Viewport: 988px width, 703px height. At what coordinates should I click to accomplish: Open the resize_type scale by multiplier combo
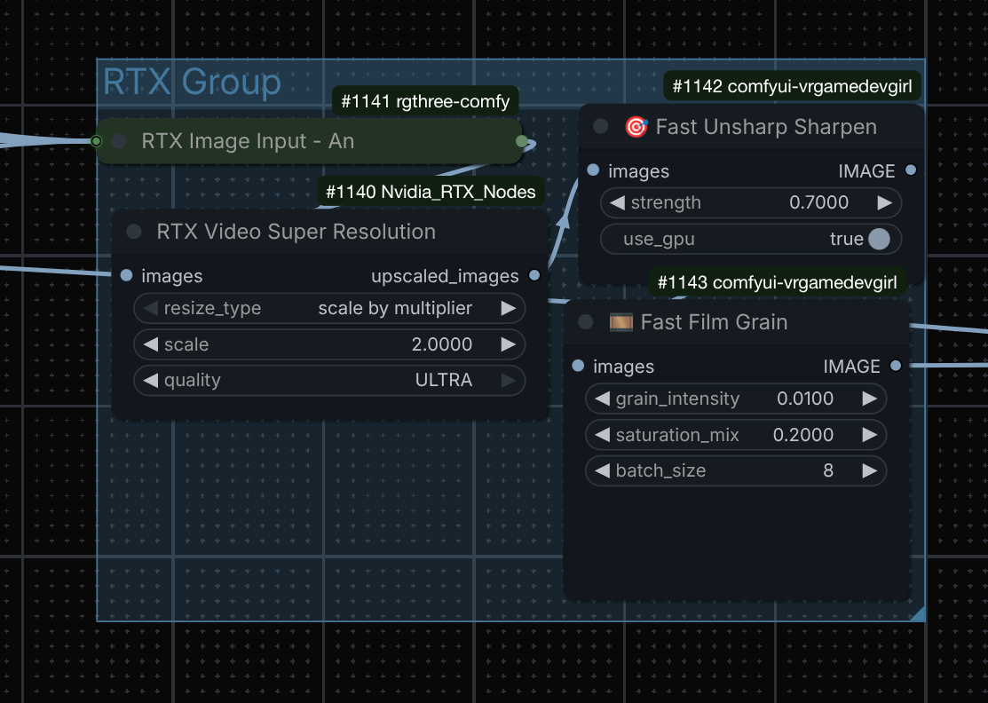(329, 308)
